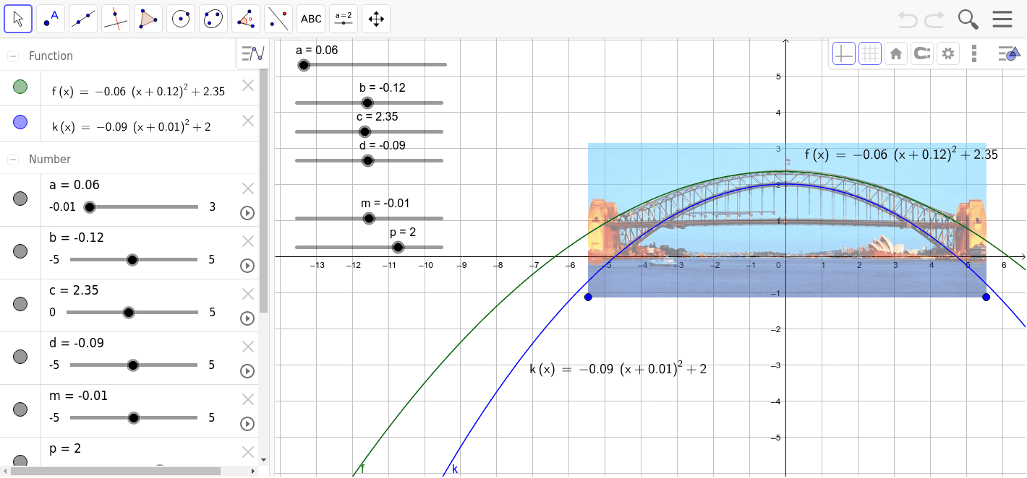Open the point capturing magnet option
The image size is (1027, 478).
[x=921, y=53]
